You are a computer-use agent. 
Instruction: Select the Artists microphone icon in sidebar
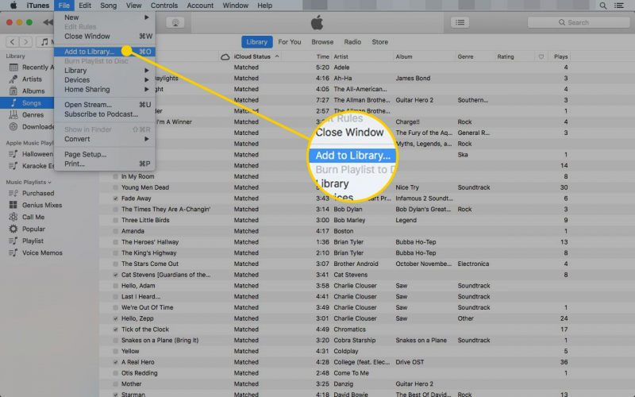(13, 79)
